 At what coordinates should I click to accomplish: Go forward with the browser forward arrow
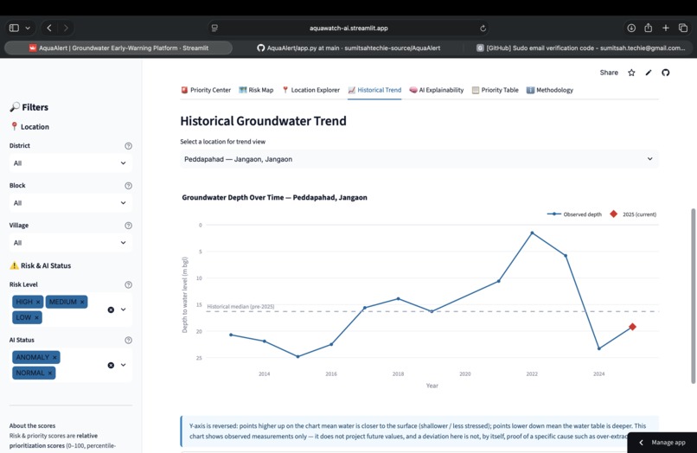point(66,28)
